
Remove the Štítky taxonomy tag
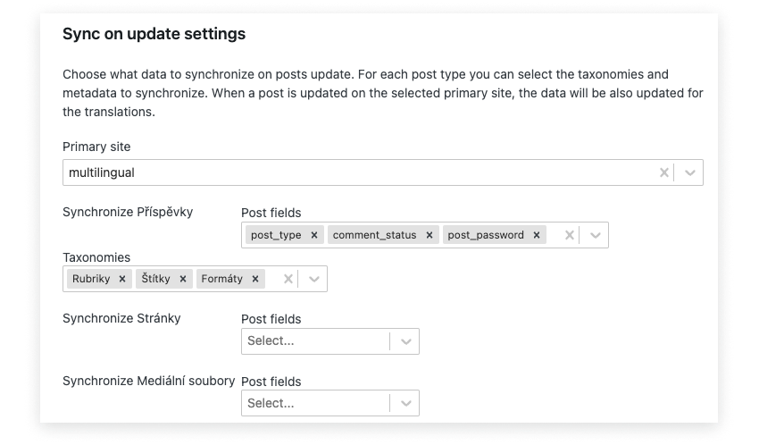[x=183, y=279]
